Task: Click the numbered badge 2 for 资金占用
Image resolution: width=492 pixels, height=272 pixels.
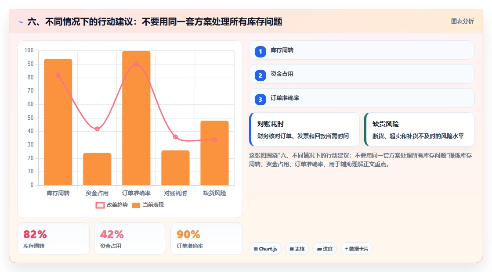Action: [x=260, y=75]
